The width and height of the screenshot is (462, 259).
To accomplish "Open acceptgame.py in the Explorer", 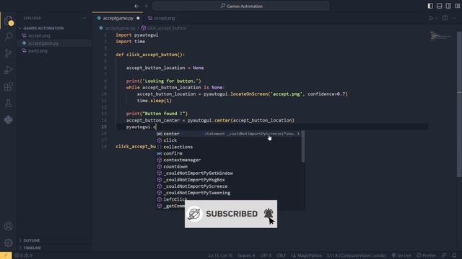I will click(x=43, y=43).
